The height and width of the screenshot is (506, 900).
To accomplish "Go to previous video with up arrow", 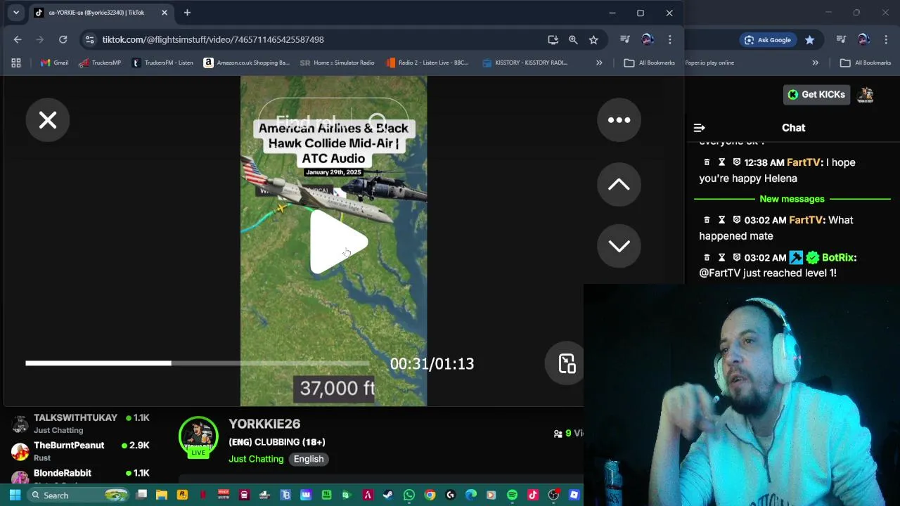I will click(x=619, y=184).
